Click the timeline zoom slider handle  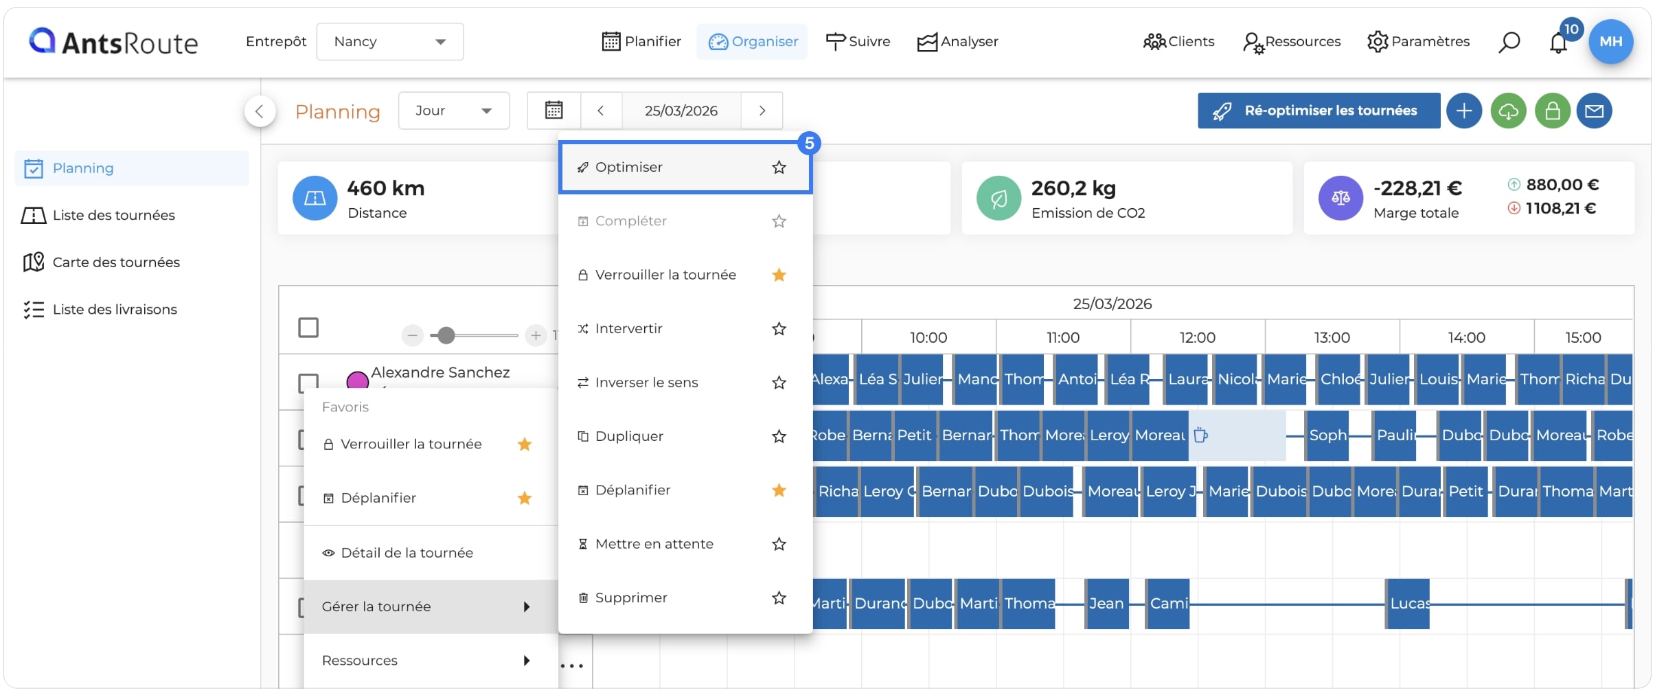click(446, 335)
